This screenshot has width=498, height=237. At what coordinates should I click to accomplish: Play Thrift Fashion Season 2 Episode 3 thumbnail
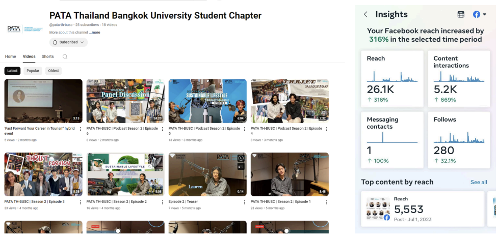tap(43, 174)
